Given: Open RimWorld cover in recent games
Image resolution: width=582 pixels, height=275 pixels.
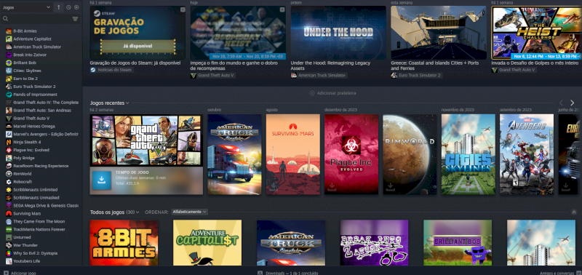Looking at the screenshot, I should pos(410,154).
